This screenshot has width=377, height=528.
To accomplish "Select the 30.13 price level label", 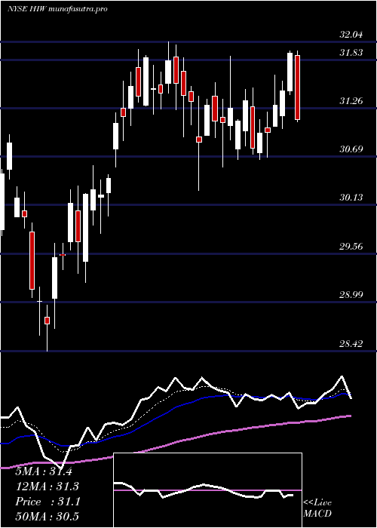I will pyautogui.click(x=351, y=198).
